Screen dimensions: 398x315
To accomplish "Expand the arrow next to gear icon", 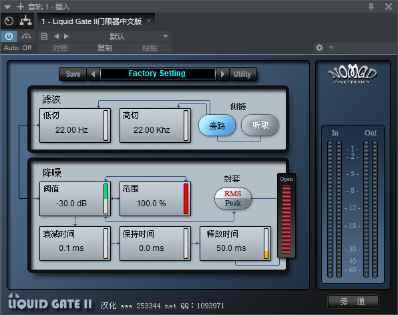I will tap(331, 47).
